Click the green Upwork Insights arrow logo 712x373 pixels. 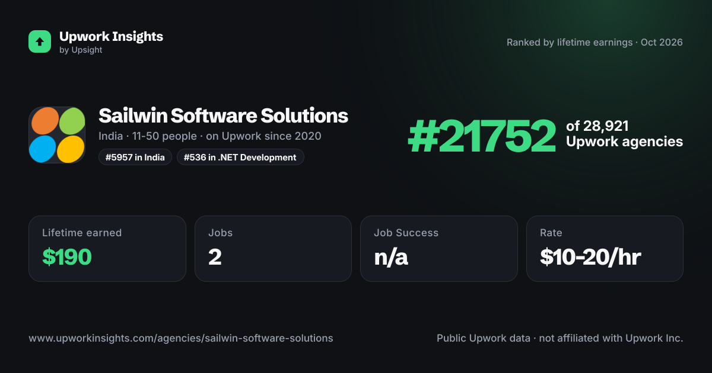(x=40, y=41)
